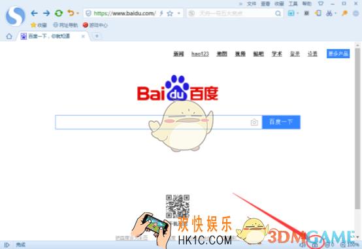Image resolution: width=362 pixels, height=249 pixels.
Task: Open the scissors screenshot dropdown arrow
Action: 335,13
